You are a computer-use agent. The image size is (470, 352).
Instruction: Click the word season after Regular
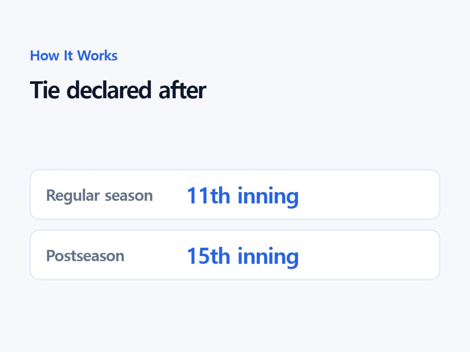129,196
